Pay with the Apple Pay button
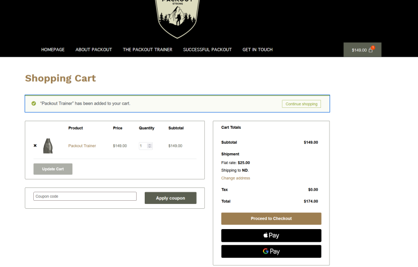The height and width of the screenshot is (267, 418). [271, 235]
